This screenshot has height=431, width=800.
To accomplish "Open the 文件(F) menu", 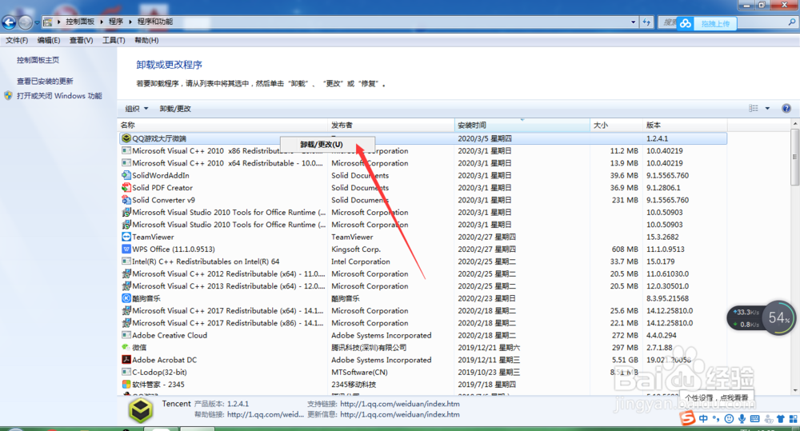I will (x=17, y=40).
